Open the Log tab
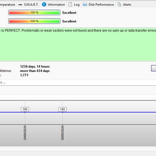The width and height of the screenshot is (156, 156). coord(74,4)
